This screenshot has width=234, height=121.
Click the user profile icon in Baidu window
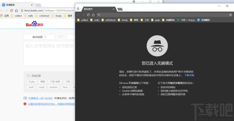[x=134, y=2]
